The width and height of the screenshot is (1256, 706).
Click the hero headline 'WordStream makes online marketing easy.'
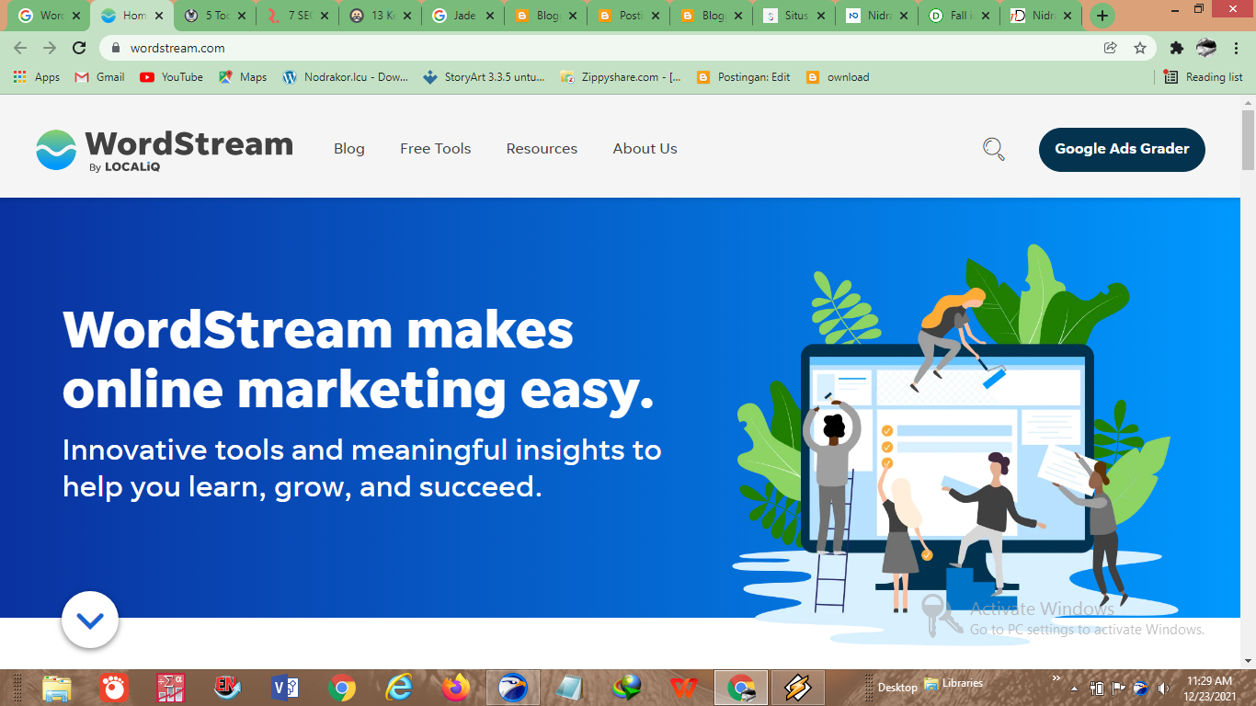tap(359, 359)
